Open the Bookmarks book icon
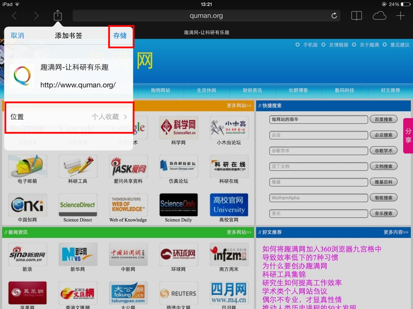Screen dimensions: 413x309 tap(357, 16)
